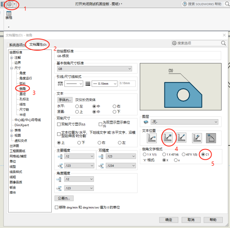Open the leader line style dropdown
Screen dimensions: 230x228
click(74, 84)
